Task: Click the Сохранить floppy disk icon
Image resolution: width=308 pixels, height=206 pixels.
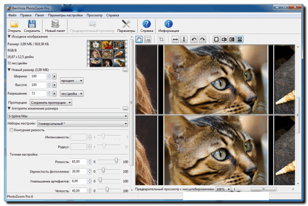Action: (32, 24)
